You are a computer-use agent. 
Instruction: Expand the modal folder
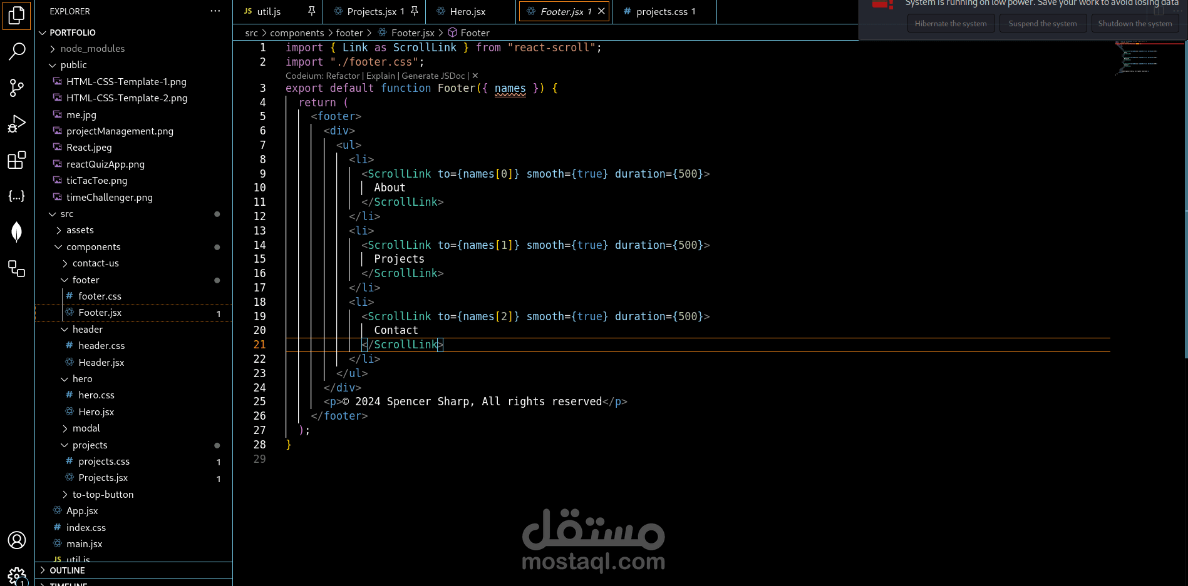tap(133, 428)
